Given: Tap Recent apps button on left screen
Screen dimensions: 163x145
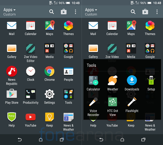Looking at the screenshot, I should (62, 140).
